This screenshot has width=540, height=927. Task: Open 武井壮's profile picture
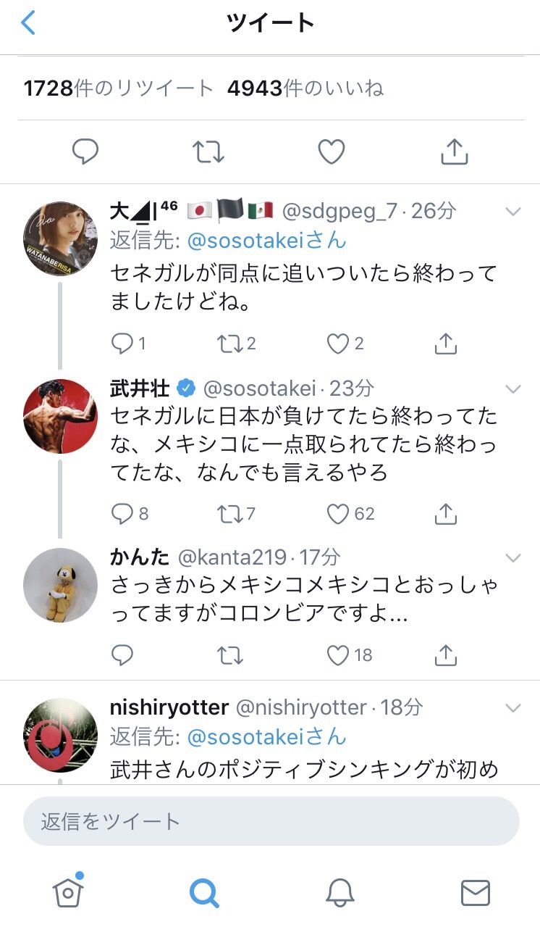60,416
